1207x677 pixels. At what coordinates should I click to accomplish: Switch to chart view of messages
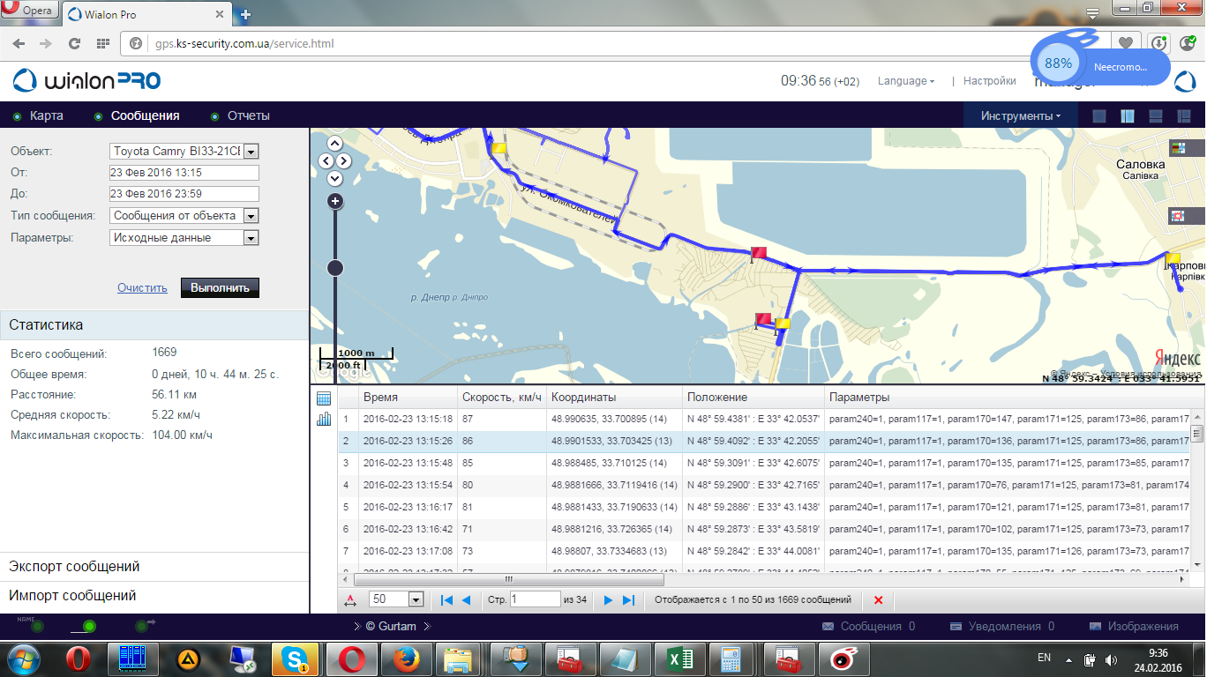[323, 419]
